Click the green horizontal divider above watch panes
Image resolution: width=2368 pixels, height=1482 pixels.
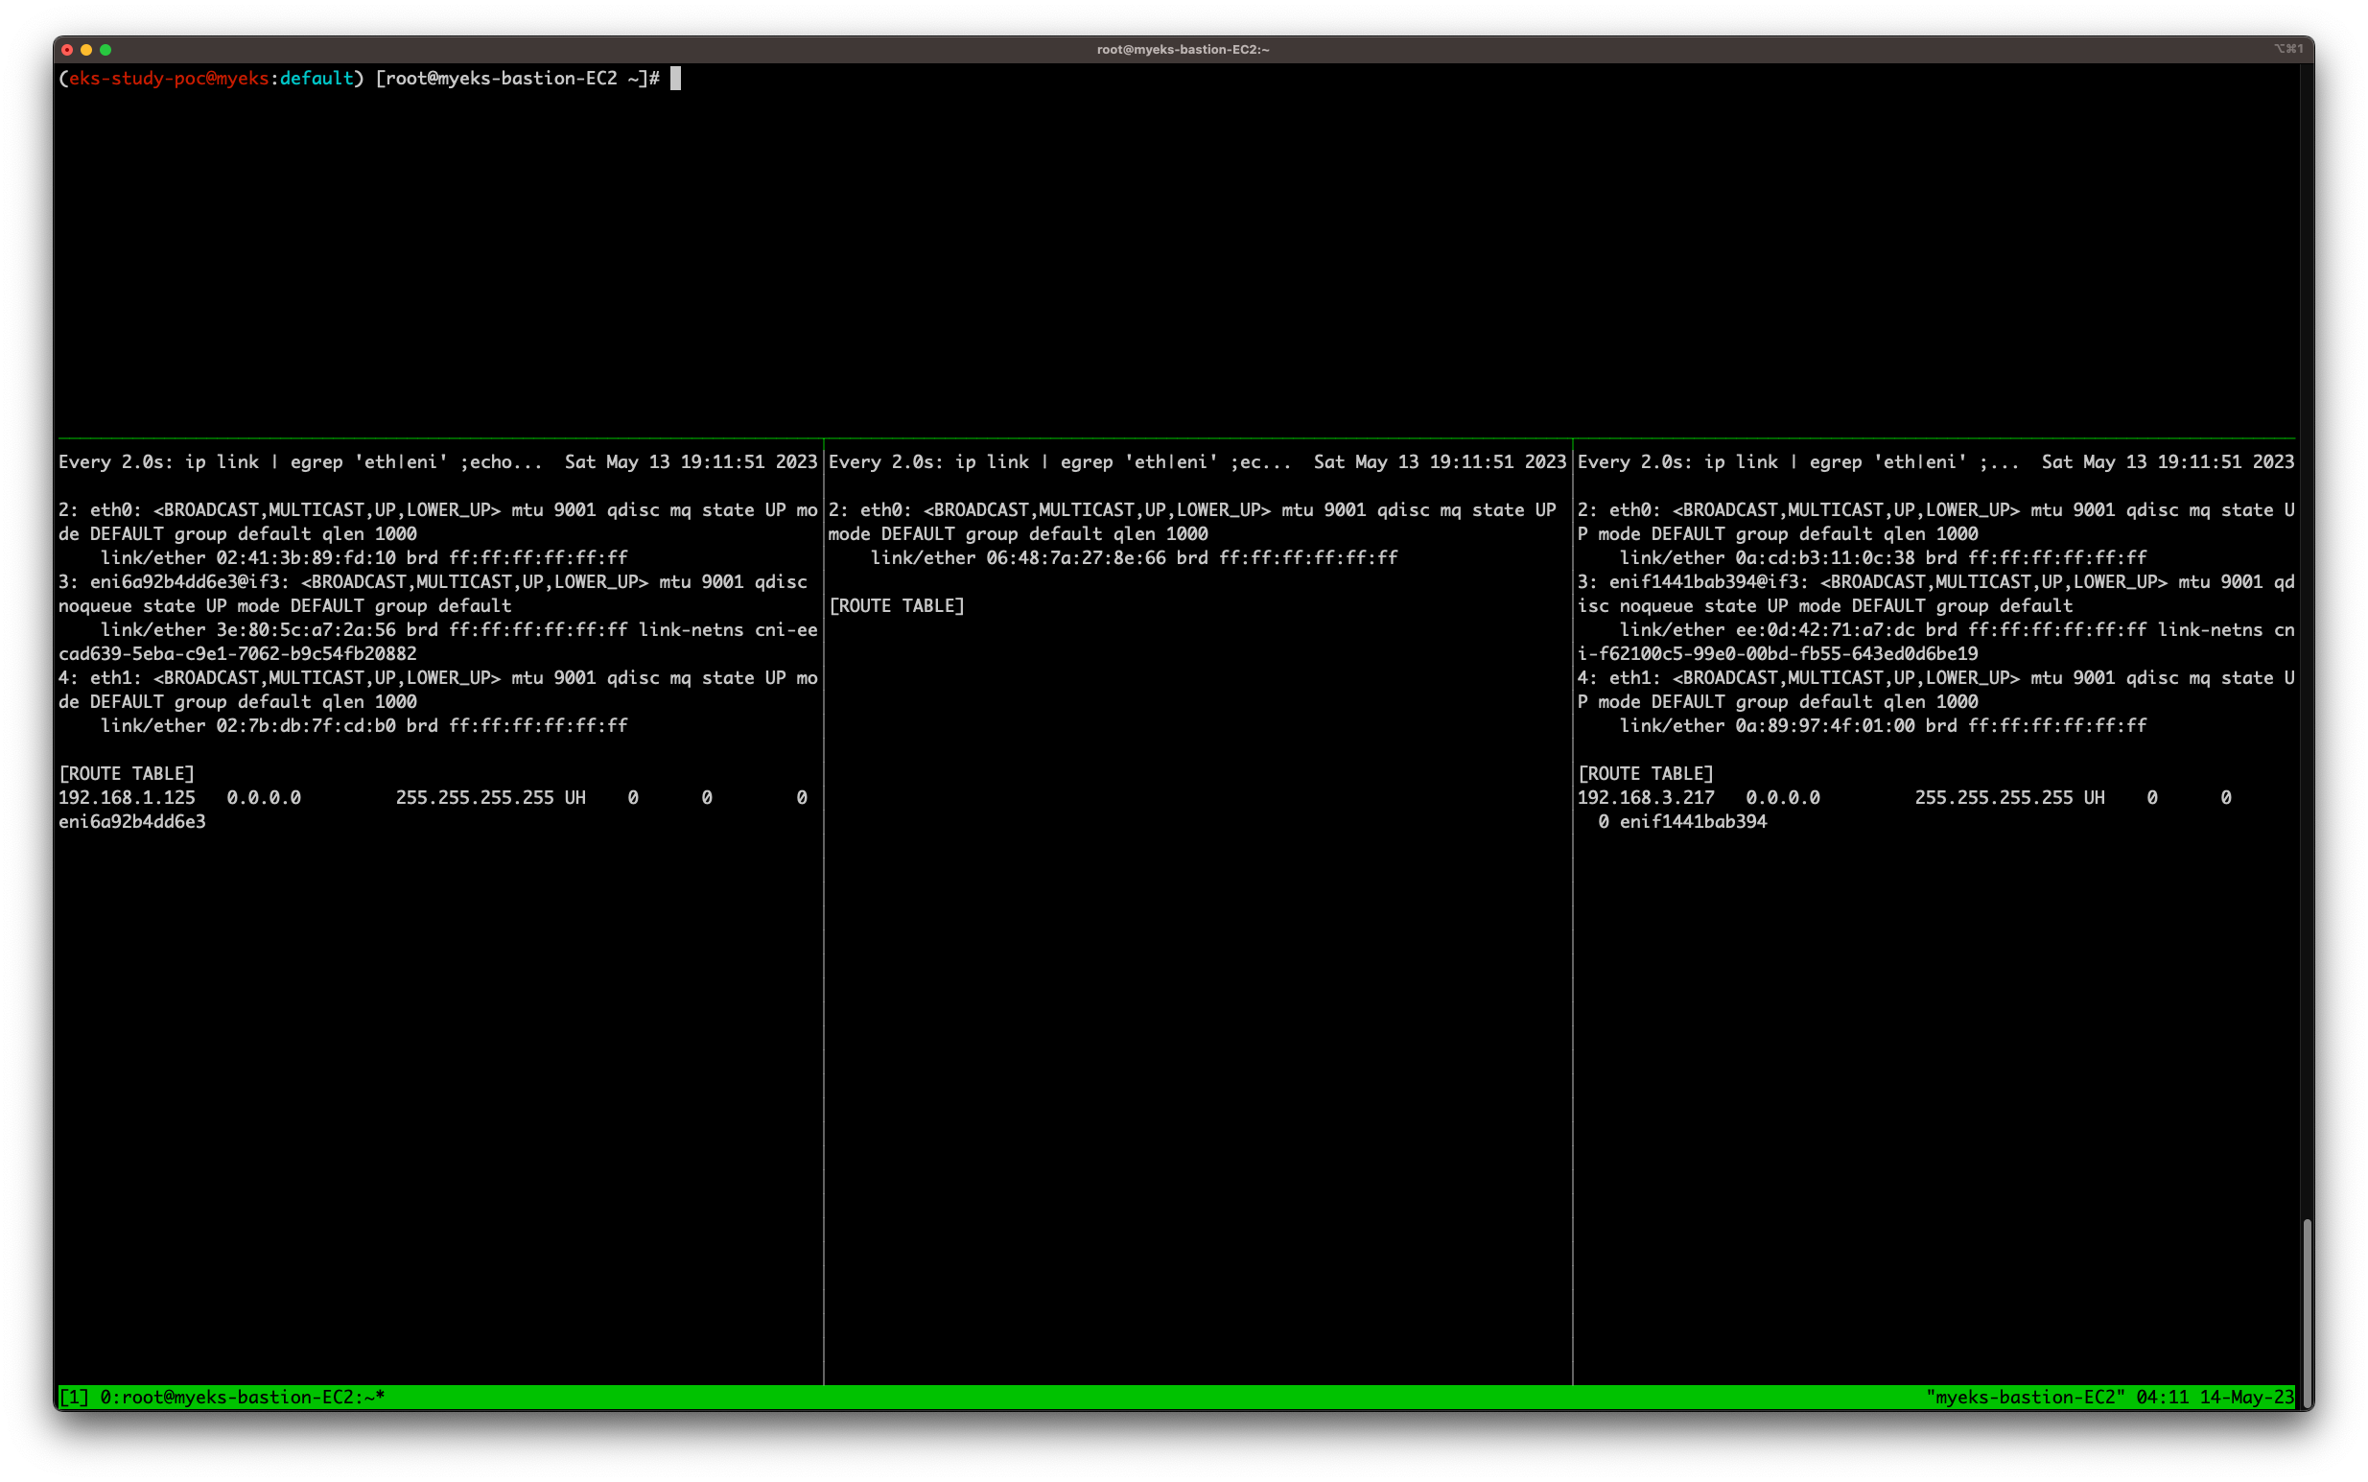tap(1176, 438)
